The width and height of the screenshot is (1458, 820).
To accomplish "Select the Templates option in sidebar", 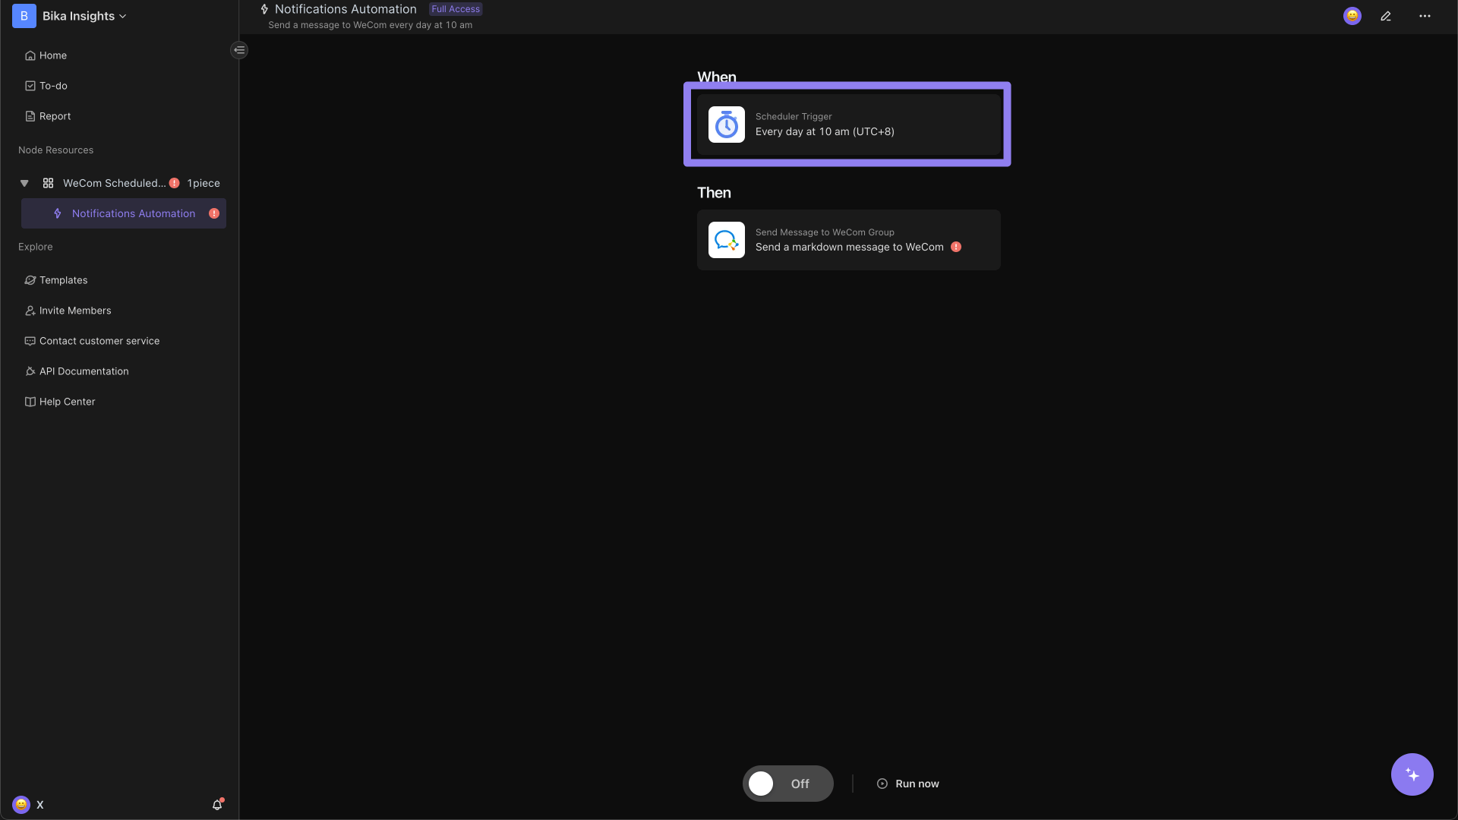I will click(63, 280).
